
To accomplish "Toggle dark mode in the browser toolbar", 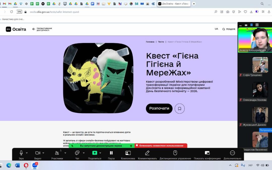I will point(257,12).
